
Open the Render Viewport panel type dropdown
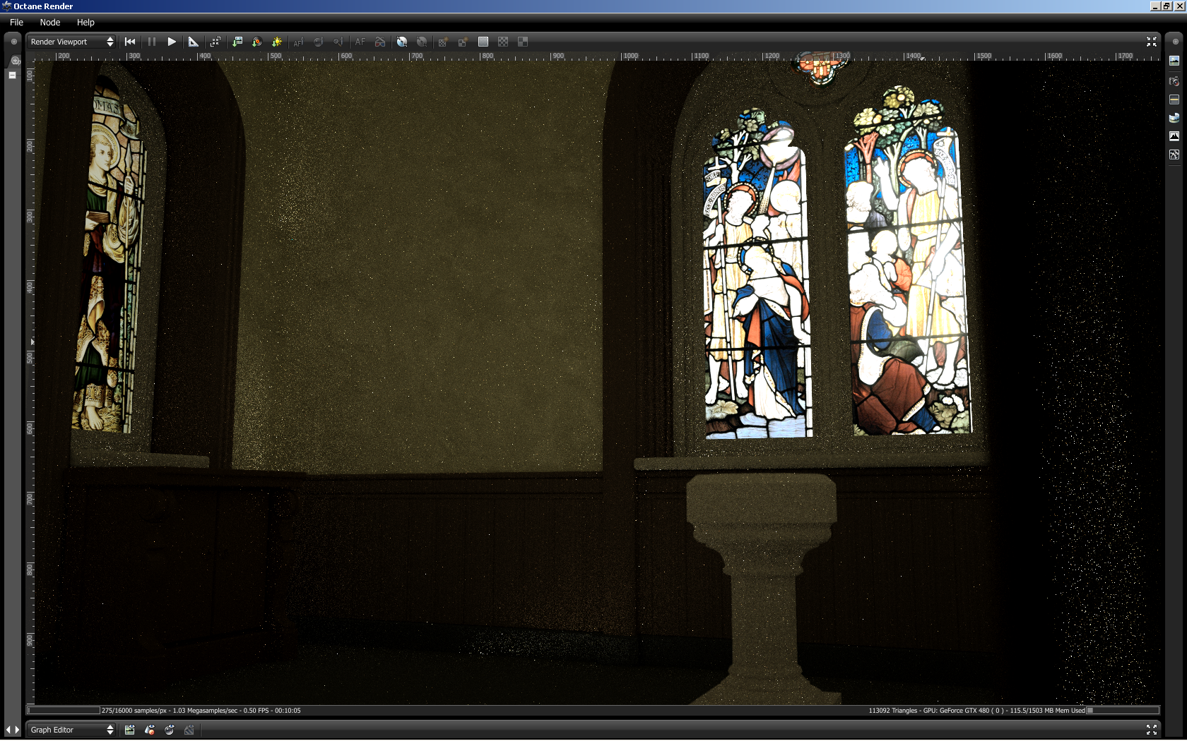[x=71, y=42]
